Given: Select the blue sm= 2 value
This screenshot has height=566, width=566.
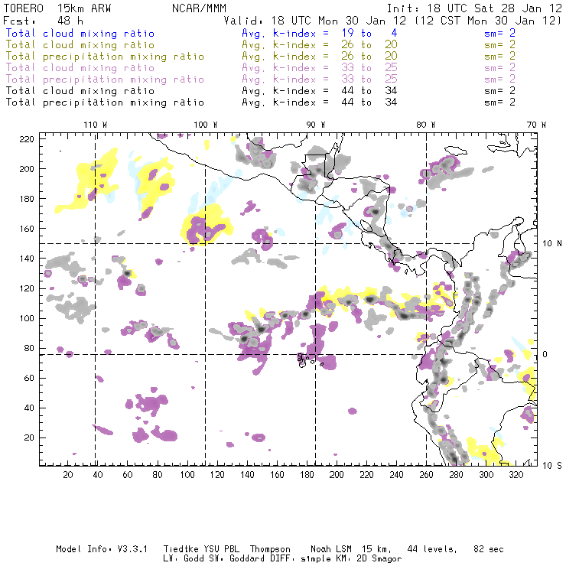Looking at the screenshot, I should click(x=499, y=33).
